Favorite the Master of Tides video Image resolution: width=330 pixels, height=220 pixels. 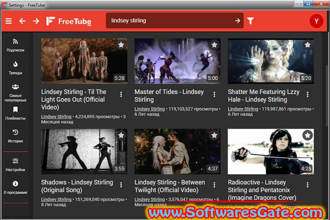(x=214, y=44)
